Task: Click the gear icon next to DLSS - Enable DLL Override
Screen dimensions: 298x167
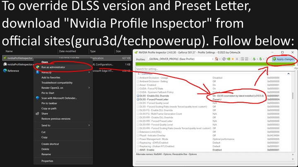Action: (138, 96)
